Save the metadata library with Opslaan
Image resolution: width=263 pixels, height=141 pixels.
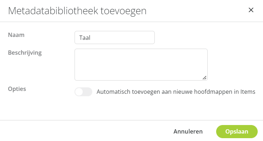[x=237, y=131]
